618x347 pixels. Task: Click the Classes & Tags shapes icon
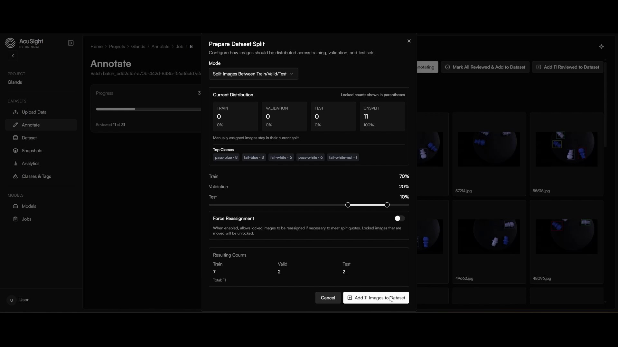coord(15,176)
